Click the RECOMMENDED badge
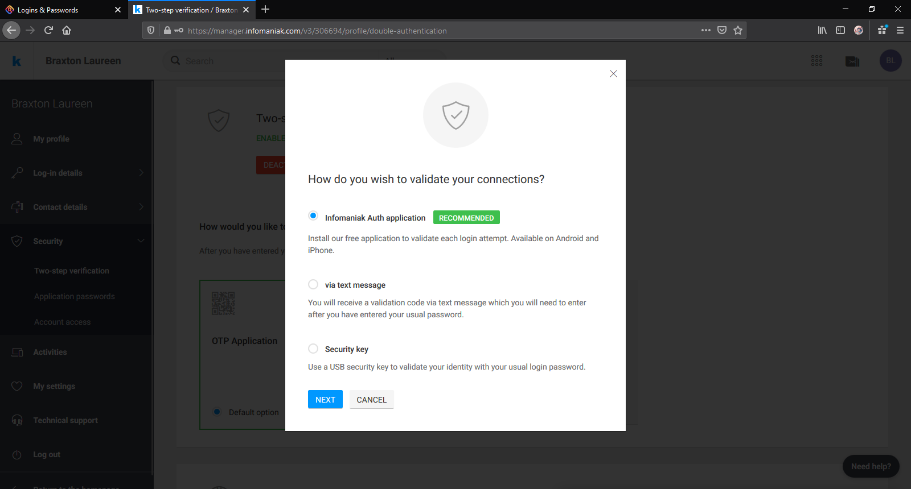Image resolution: width=911 pixels, height=489 pixels. (x=466, y=218)
